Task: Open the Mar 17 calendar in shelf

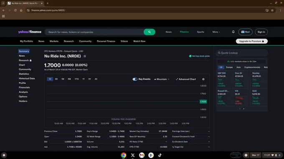Action: [x=256, y=155]
